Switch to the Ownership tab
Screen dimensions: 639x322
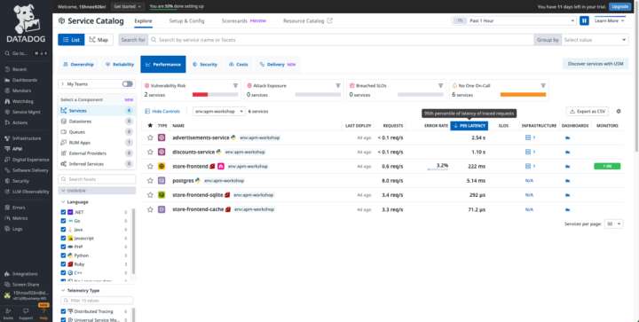(78, 65)
